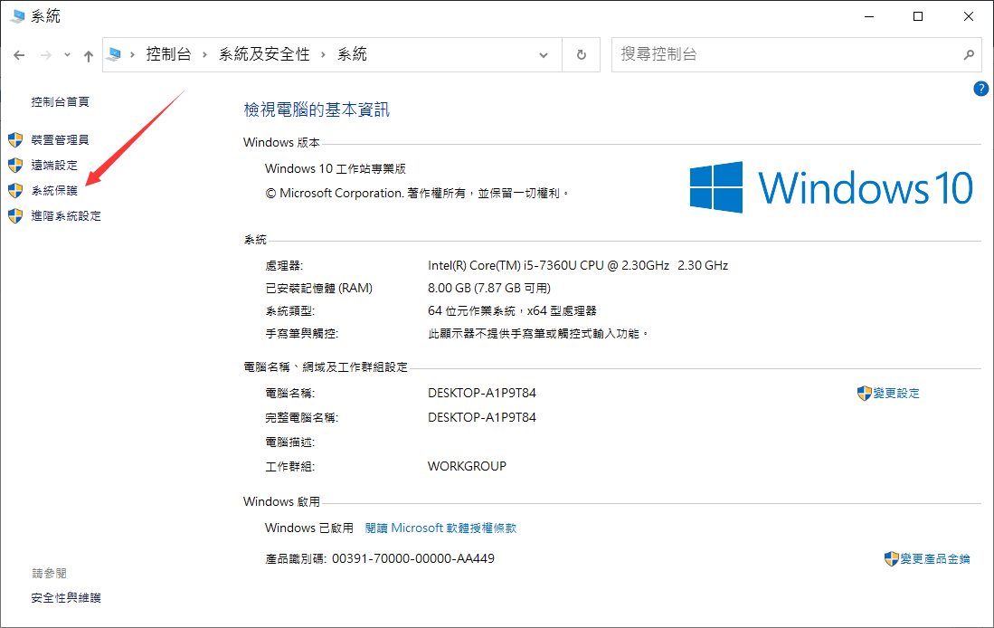Go forward with the forward arrow
This screenshot has width=994, height=628.
coord(45,55)
